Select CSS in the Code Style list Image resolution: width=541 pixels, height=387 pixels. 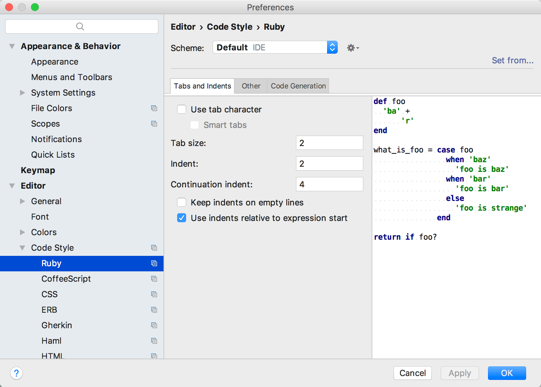[49, 294]
